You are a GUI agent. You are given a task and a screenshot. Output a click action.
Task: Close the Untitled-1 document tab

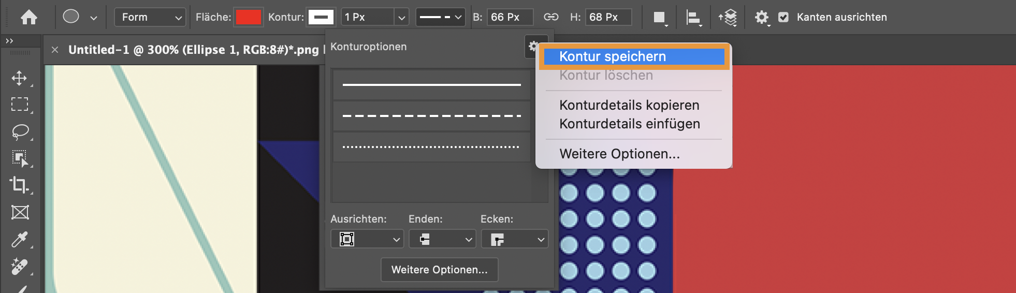coord(55,50)
